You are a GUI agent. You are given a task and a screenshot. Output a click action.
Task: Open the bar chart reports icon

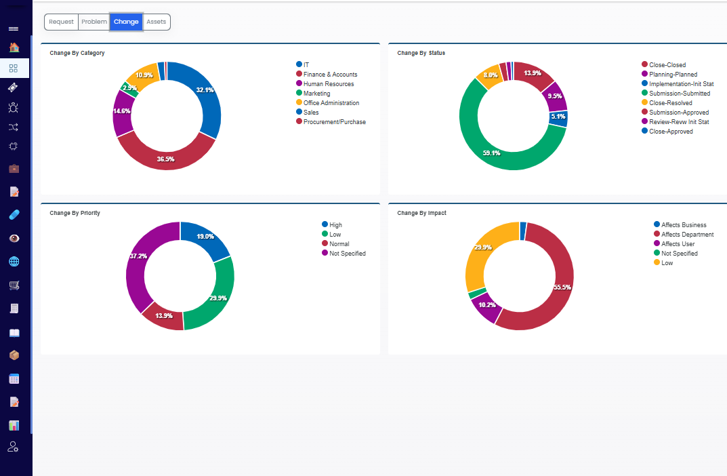coord(14,425)
